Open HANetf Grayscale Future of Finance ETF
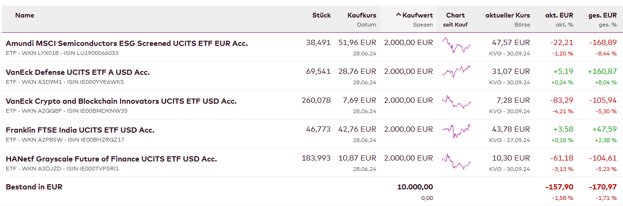Screen dimensions: 623x206 pyautogui.click(x=111, y=159)
